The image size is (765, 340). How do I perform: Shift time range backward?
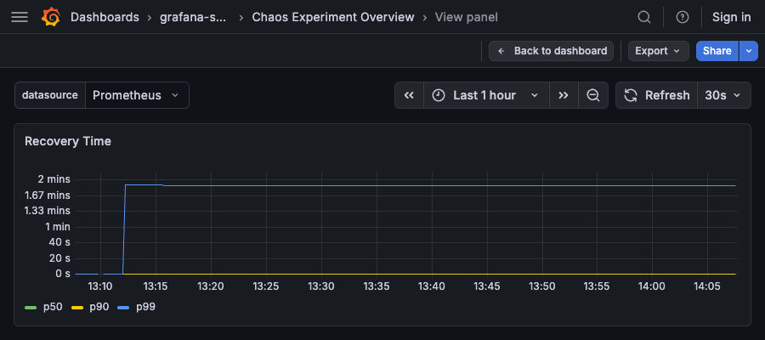click(409, 95)
